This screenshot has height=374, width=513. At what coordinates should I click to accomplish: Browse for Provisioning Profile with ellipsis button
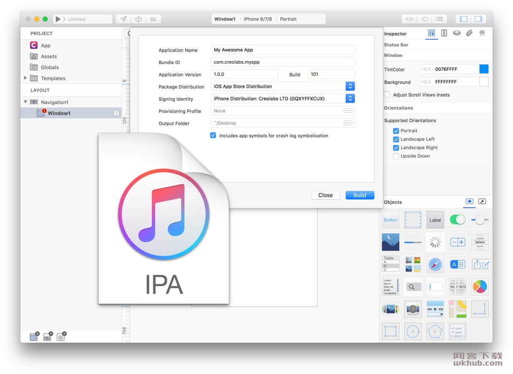point(348,111)
